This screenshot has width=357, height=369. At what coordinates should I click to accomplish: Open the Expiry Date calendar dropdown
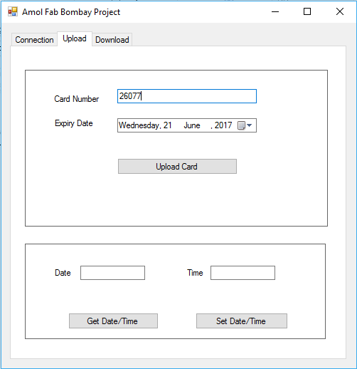pyautogui.click(x=245, y=125)
